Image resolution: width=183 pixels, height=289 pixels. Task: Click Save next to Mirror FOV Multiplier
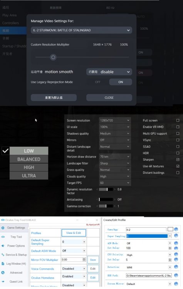click(x=93, y=260)
